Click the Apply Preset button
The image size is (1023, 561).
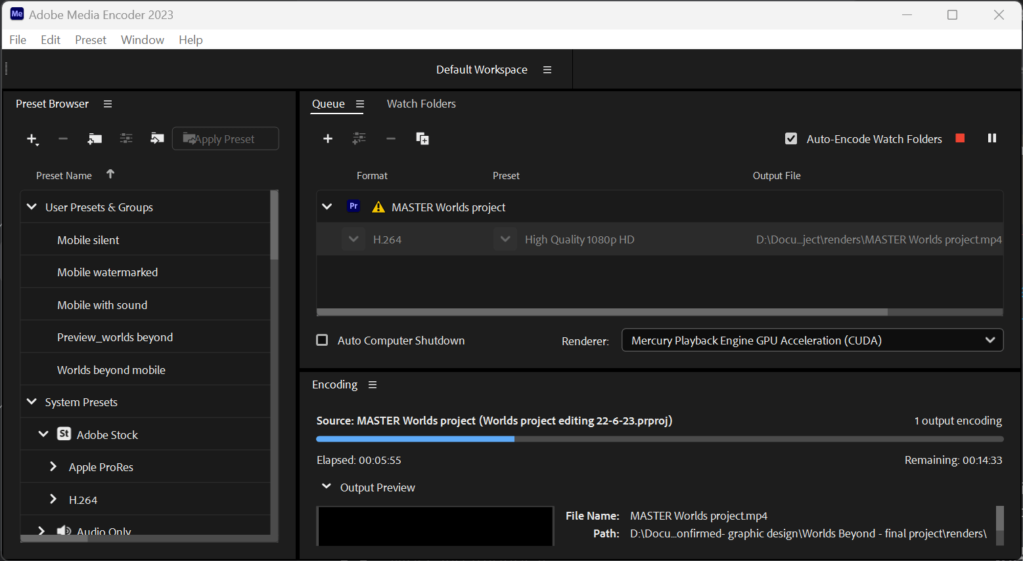point(225,138)
